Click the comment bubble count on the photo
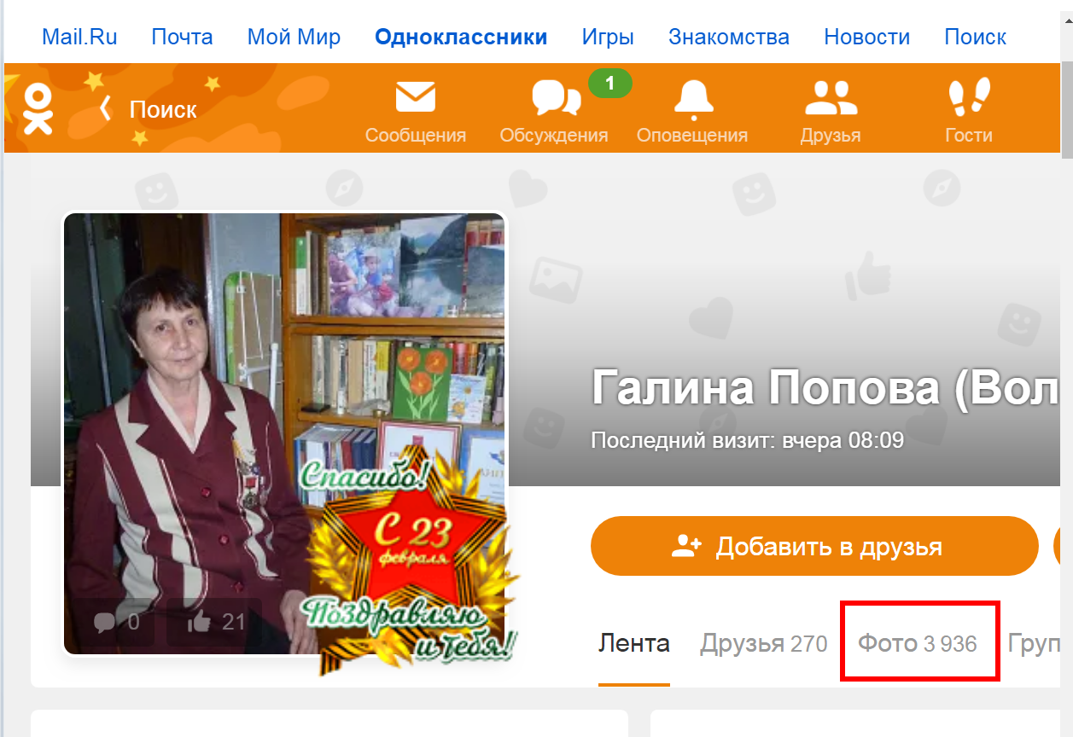1073x737 pixels. coord(117,622)
